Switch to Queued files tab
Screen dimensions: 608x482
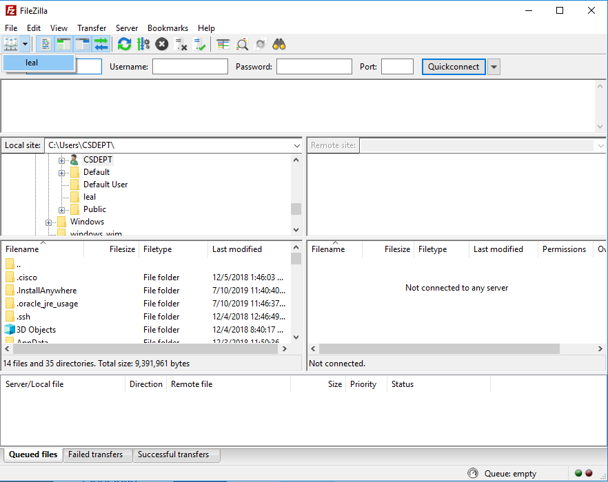pyautogui.click(x=33, y=454)
